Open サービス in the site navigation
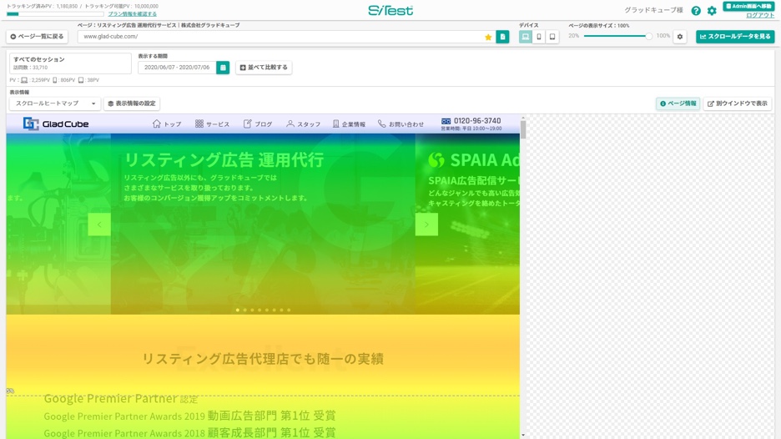The width and height of the screenshot is (781, 439). 212,124
